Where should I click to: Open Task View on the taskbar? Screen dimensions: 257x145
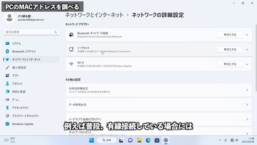tap(121, 140)
